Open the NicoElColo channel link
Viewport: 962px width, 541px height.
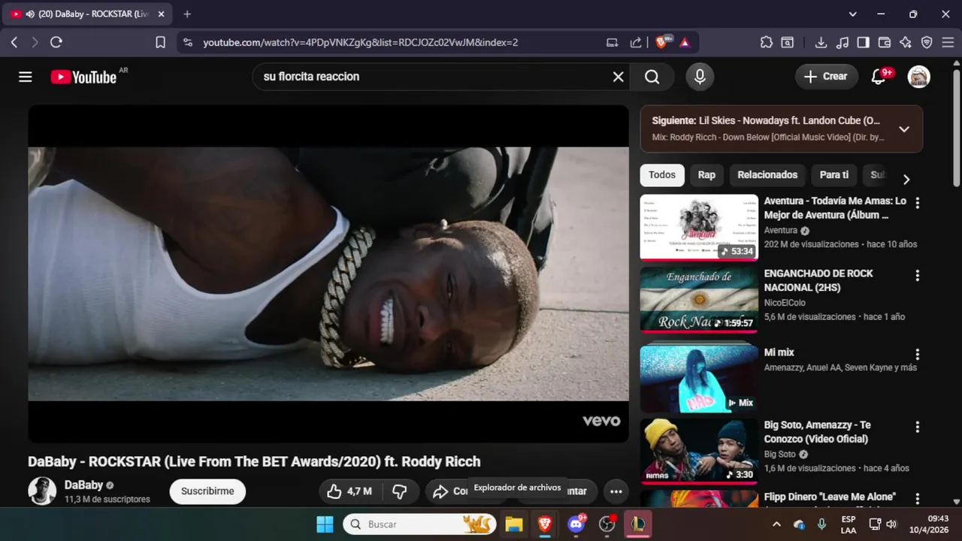(785, 303)
